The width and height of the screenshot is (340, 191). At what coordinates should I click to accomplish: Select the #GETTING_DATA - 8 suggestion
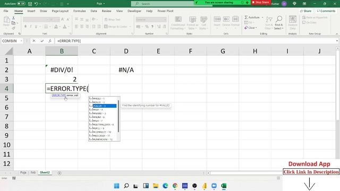click(x=103, y=125)
